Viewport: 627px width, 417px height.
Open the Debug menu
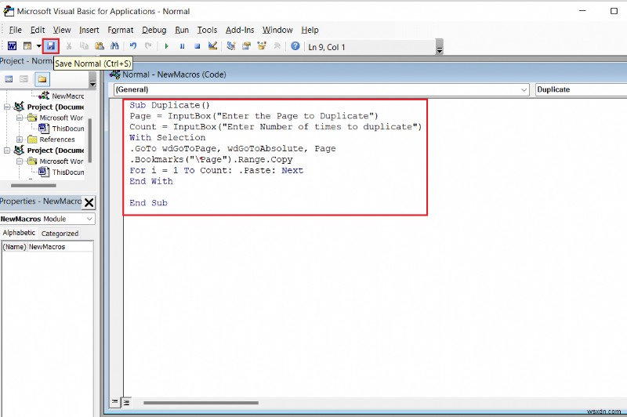click(154, 30)
